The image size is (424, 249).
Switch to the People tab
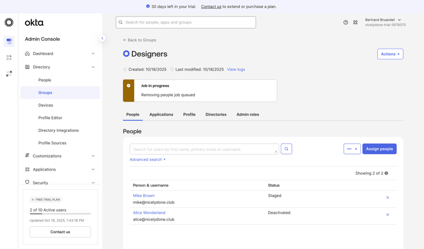(x=133, y=114)
